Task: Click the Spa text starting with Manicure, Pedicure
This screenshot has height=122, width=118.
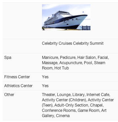Action: coord(75,63)
